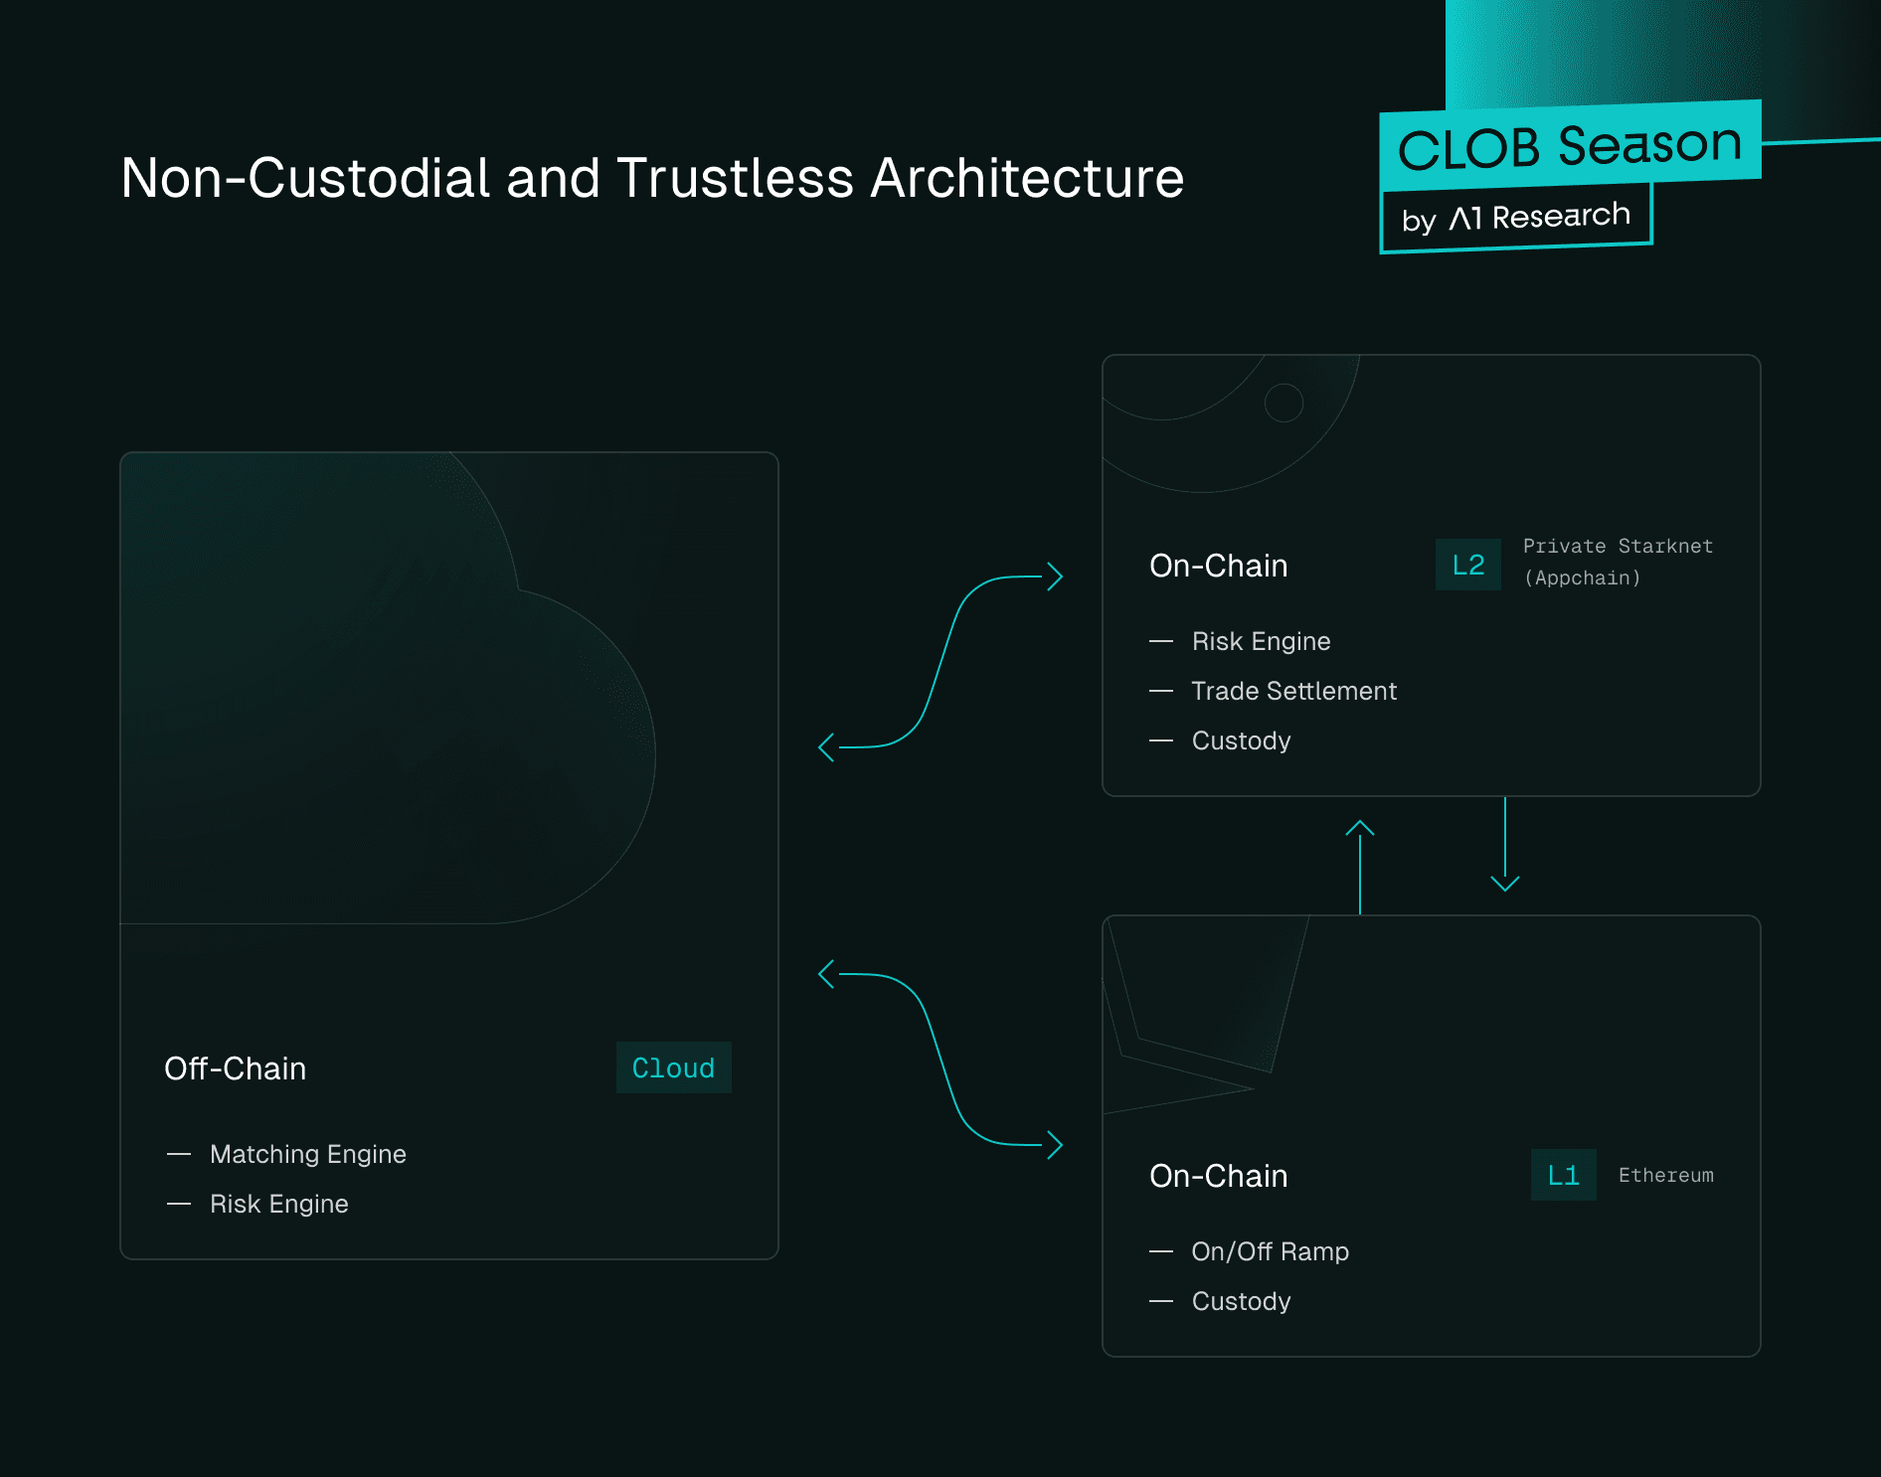The width and height of the screenshot is (1881, 1477).
Task: Expand the Off-Chain panel
Action: click(x=447, y=855)
